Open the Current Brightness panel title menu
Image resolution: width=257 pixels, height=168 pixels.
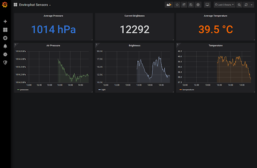tap(135, 16)
